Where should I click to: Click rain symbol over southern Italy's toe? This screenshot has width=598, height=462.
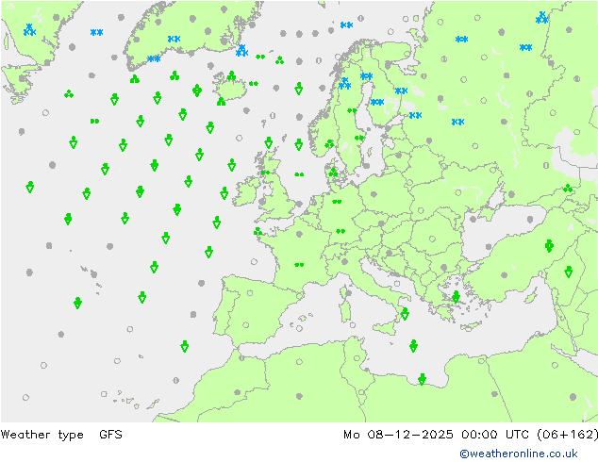point(405,313)
